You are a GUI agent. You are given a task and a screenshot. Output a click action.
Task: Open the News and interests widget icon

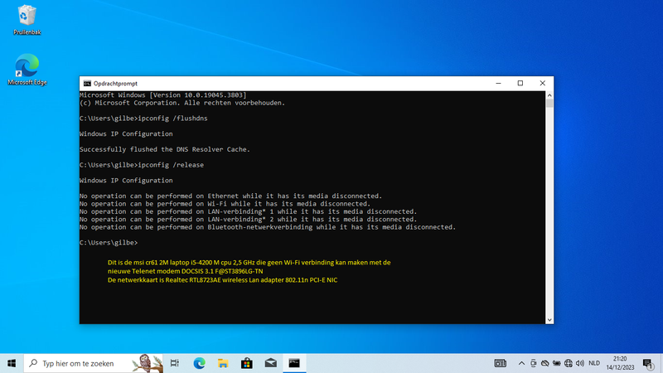[501, 363]
